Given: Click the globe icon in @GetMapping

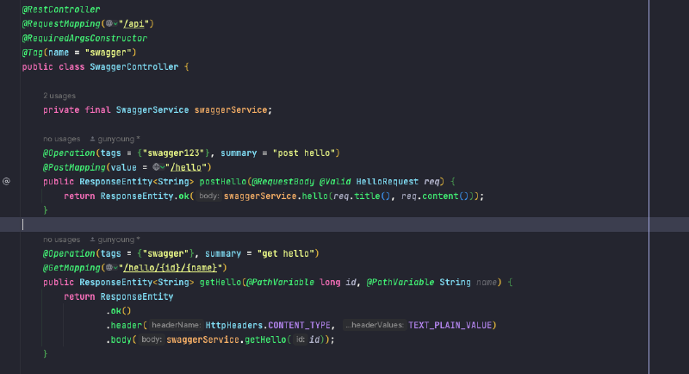Looking at the screenshot, I should [109, 267].
